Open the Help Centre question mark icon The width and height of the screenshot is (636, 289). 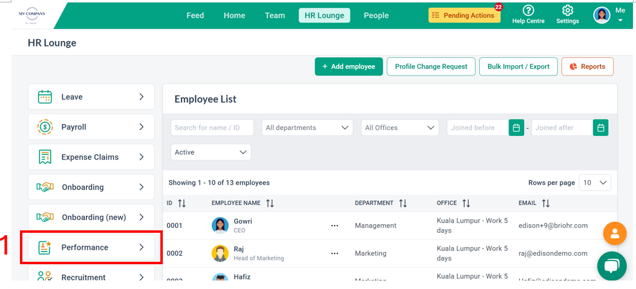click(528, 10)
